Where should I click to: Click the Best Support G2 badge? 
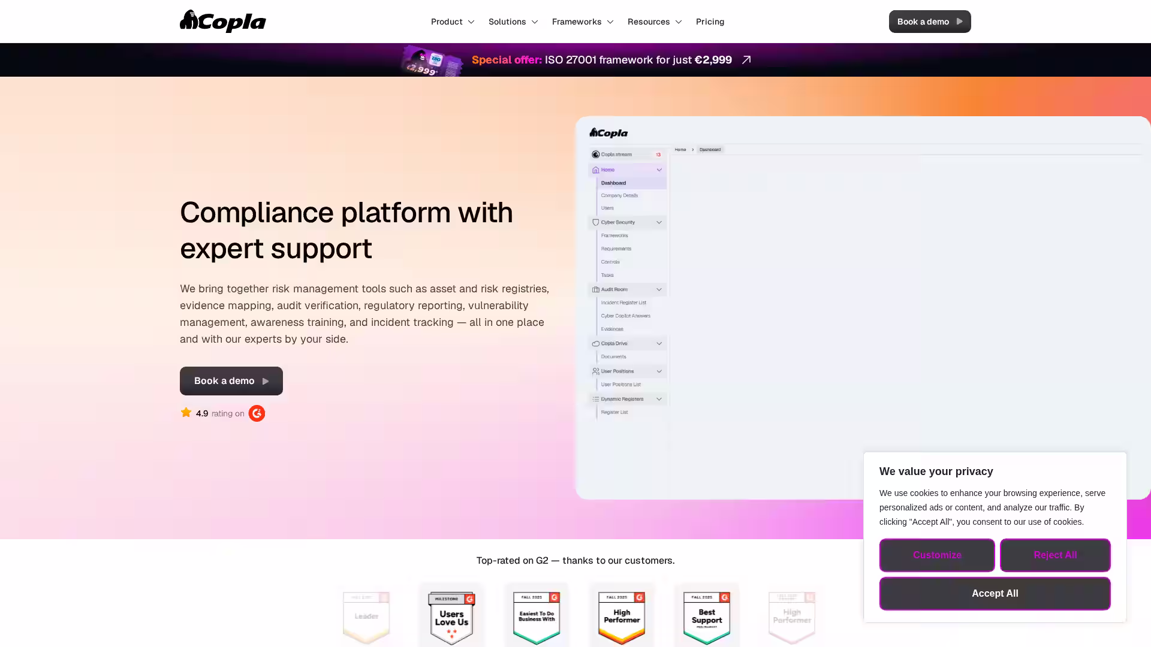point(707,617)
